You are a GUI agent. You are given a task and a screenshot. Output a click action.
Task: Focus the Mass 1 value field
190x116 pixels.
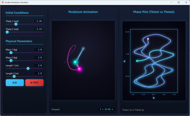[x=39, y=50]
